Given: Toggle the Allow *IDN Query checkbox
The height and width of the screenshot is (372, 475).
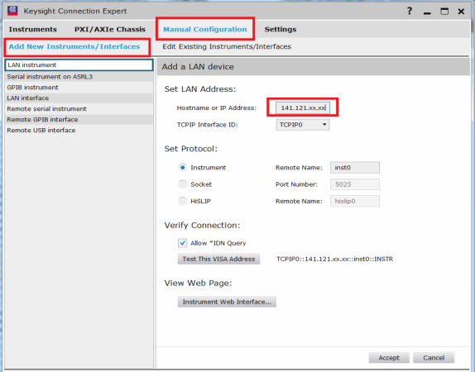Looking at the screenshot, I should click(182, 243).
